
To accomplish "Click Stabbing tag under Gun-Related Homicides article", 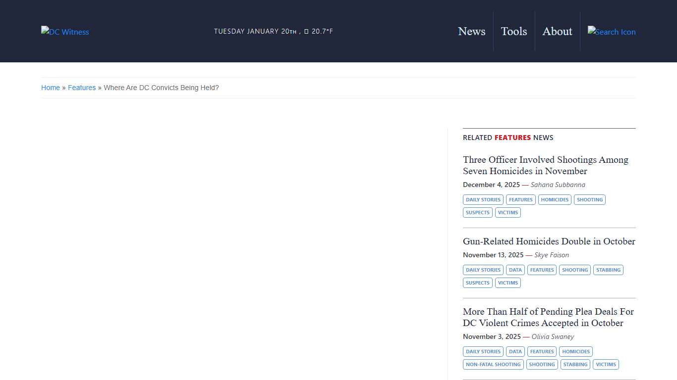I will tap(608, 270).
